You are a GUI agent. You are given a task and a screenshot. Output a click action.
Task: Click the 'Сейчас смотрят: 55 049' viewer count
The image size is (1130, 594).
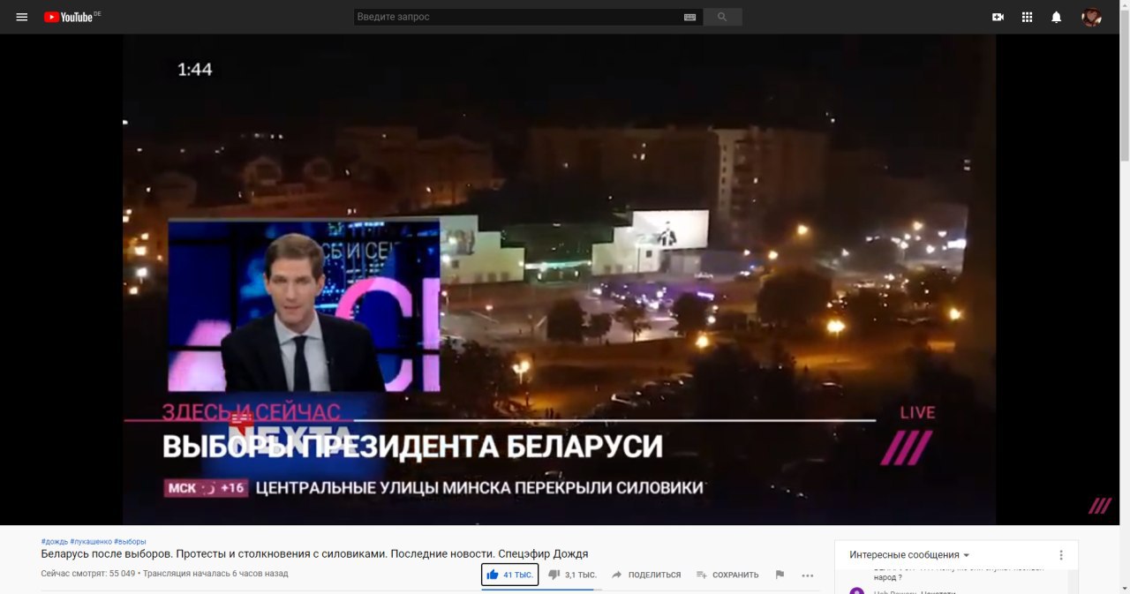point(88,574)
